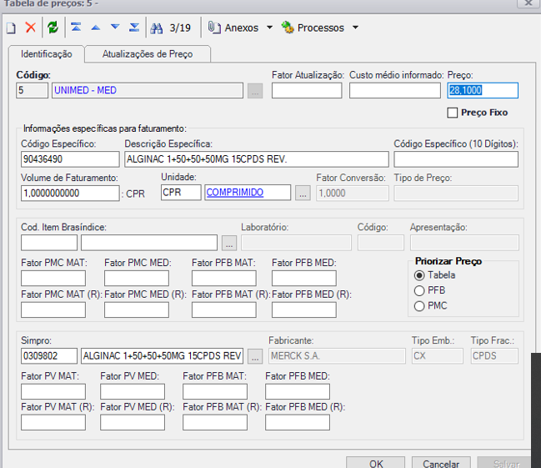Jump to last record arrow

click(x=134, y=27)
